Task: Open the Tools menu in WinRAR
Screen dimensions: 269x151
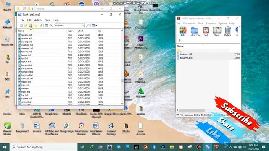Action: (201, 23)
